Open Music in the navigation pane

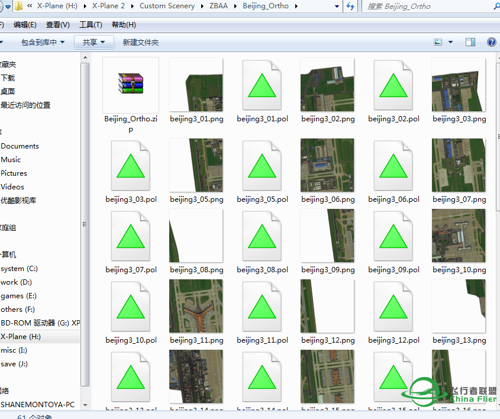pos(11,160)
